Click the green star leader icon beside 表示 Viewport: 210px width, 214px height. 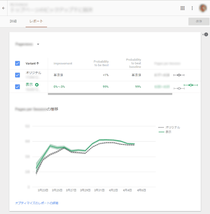click(37, 85)
